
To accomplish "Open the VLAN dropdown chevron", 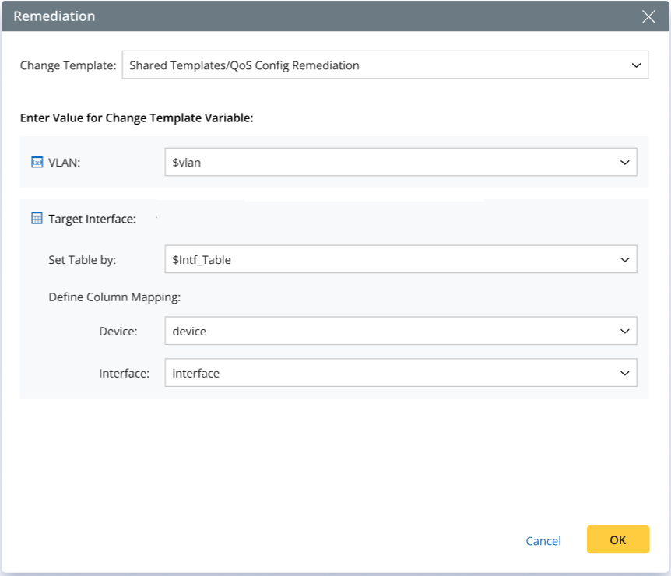I will pos(624,162).
